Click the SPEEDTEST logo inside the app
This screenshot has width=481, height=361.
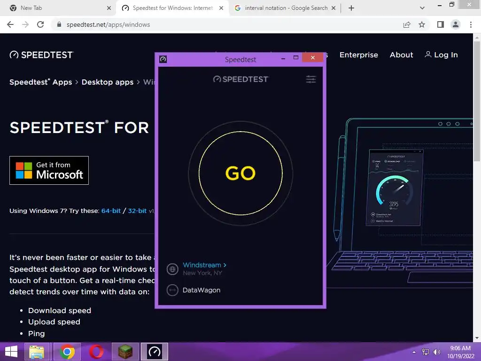[x=240, y=79]
